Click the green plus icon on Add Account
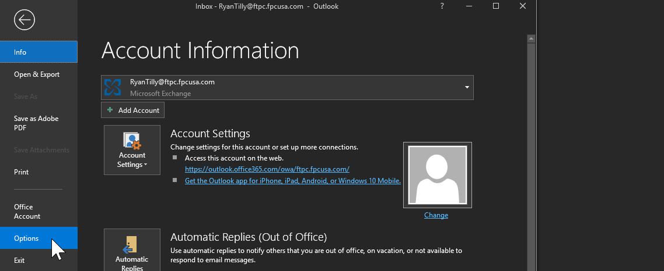This screenshot has width=664, height=271. click(110, 110)
